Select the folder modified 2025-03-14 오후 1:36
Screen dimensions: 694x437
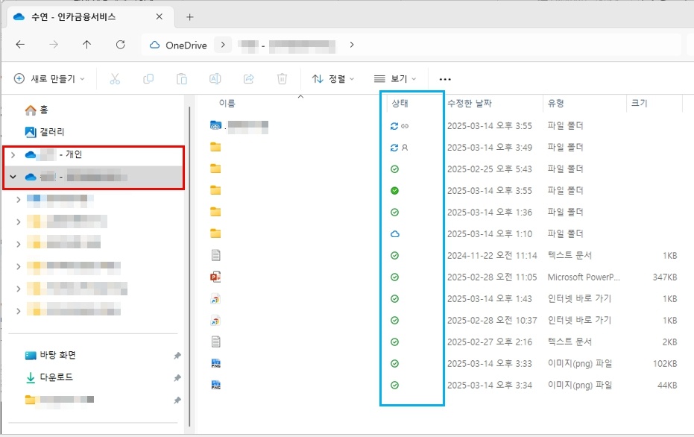(215, 212)
